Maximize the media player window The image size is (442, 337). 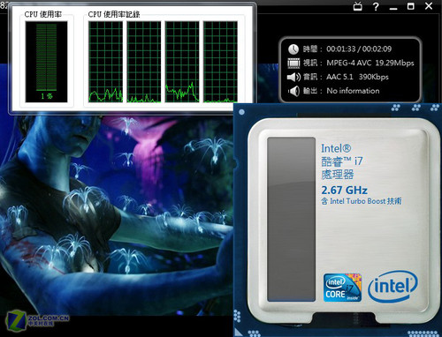410,6
